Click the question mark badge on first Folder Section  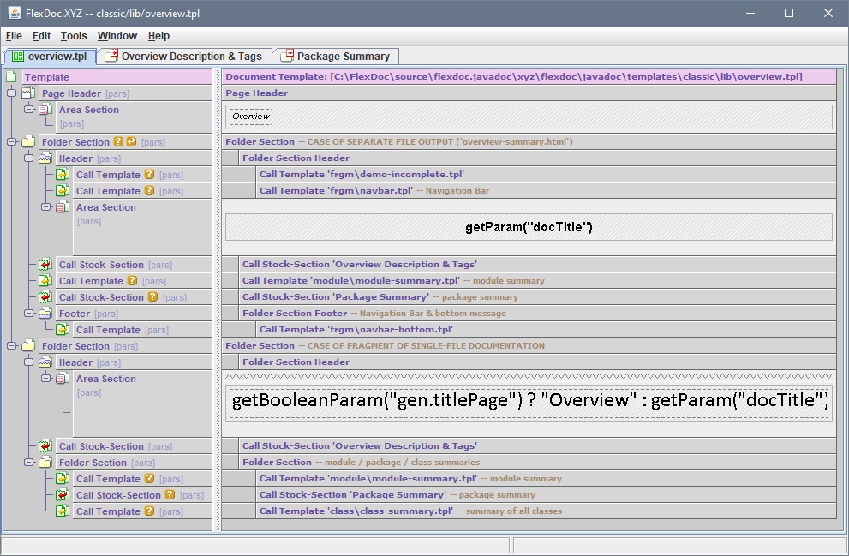pyautogui.click(x=118, y=142)
